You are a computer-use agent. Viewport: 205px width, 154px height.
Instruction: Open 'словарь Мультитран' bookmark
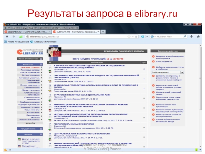[44, 42]
